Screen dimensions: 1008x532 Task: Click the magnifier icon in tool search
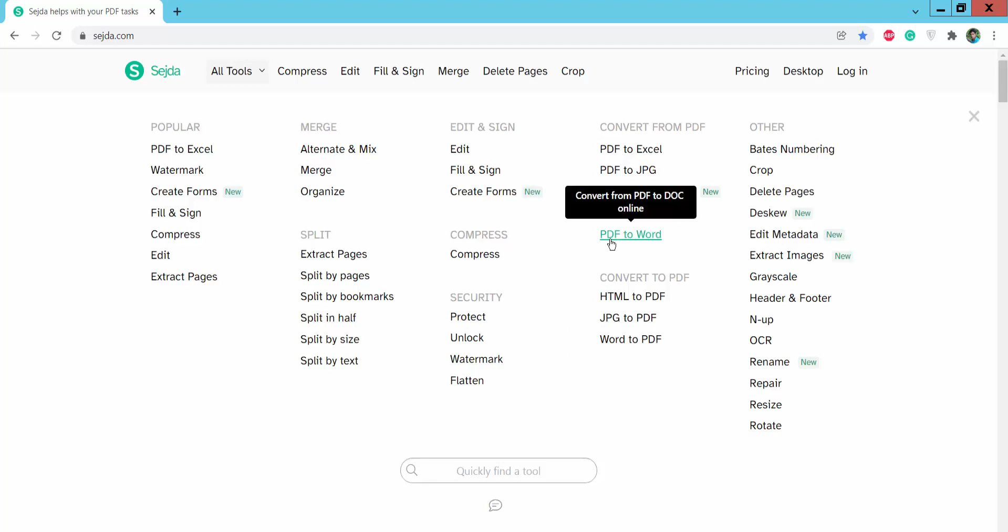coord(412,470)
